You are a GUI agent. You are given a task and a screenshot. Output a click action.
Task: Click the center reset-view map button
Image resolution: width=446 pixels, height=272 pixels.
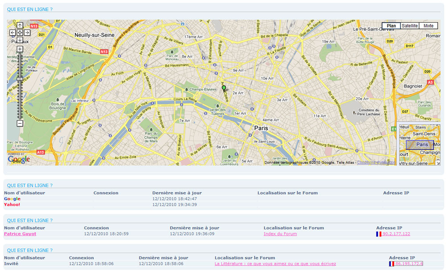point(20,32)
